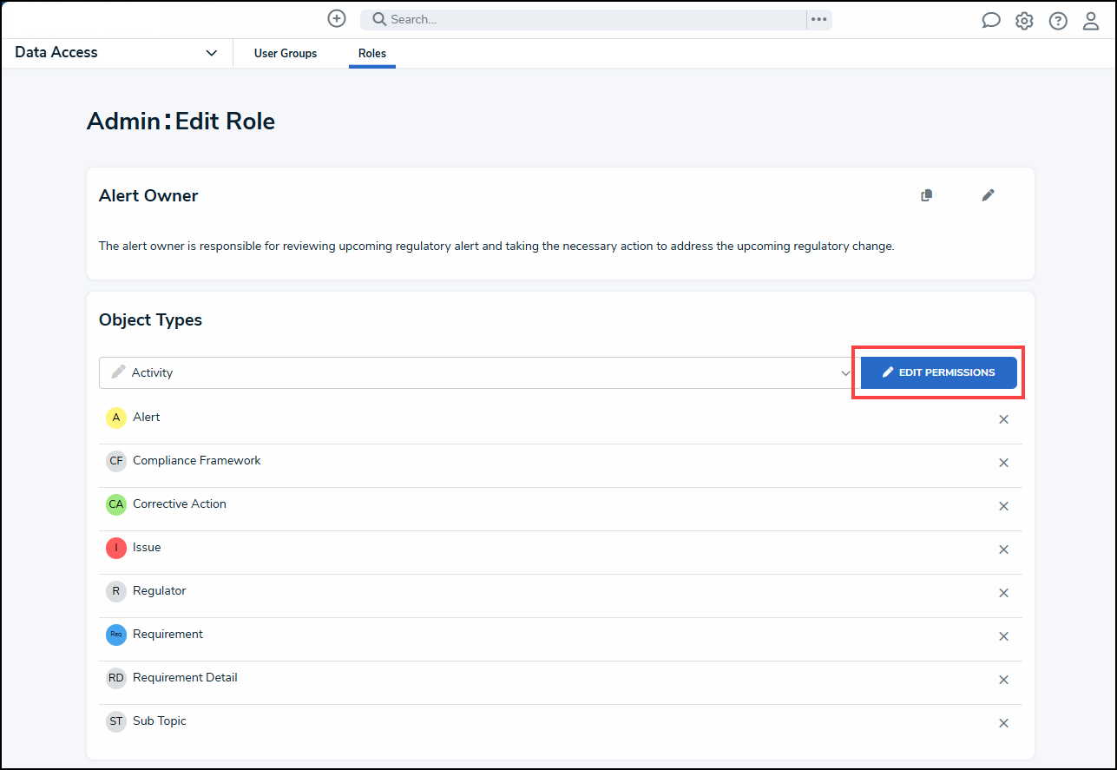This screenshot has width=1117, height=770.
Task: Open the Activity object type dropdown
Action: point(477,372)
